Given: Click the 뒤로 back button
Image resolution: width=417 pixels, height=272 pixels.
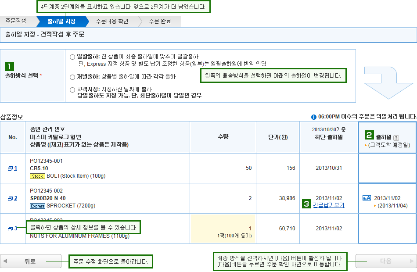Looking at the screenshot, I should coord(31,261).
